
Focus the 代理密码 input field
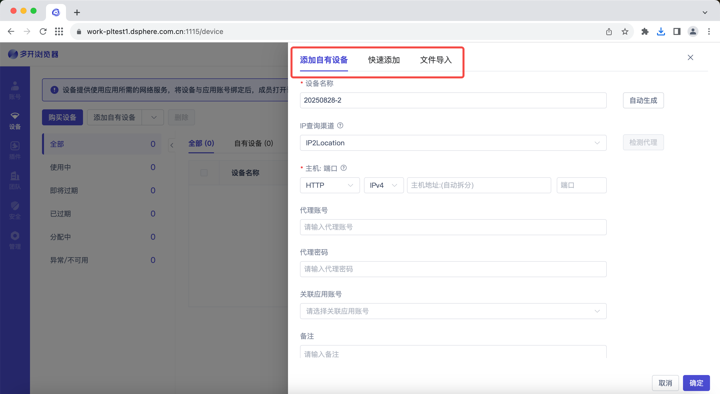(453, 269)
